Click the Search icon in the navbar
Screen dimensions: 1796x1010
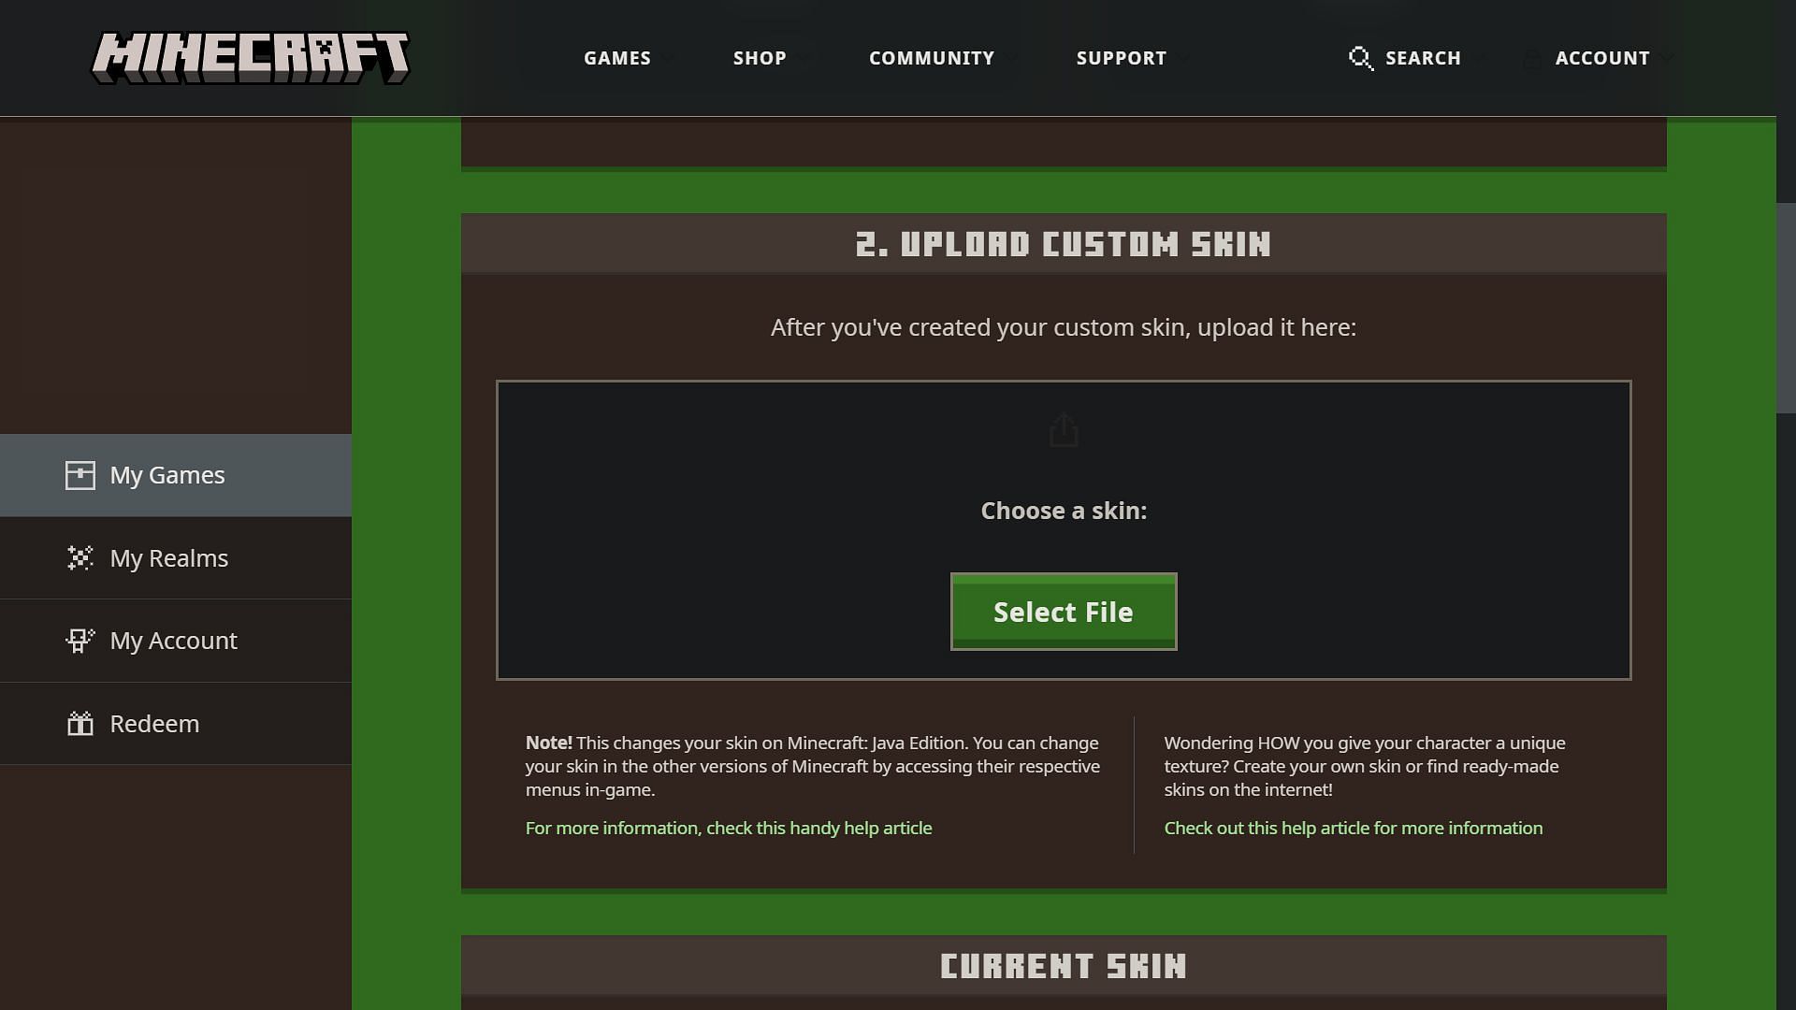pos(1359,58)
